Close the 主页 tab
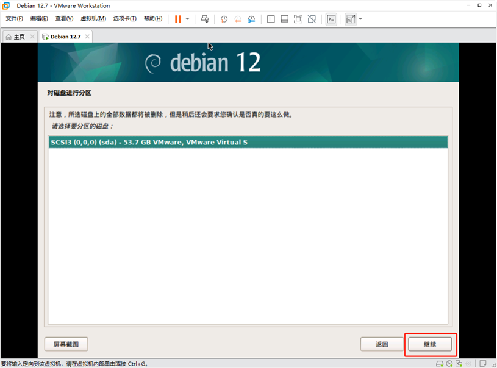497x368 pixels. pos(32,37)
